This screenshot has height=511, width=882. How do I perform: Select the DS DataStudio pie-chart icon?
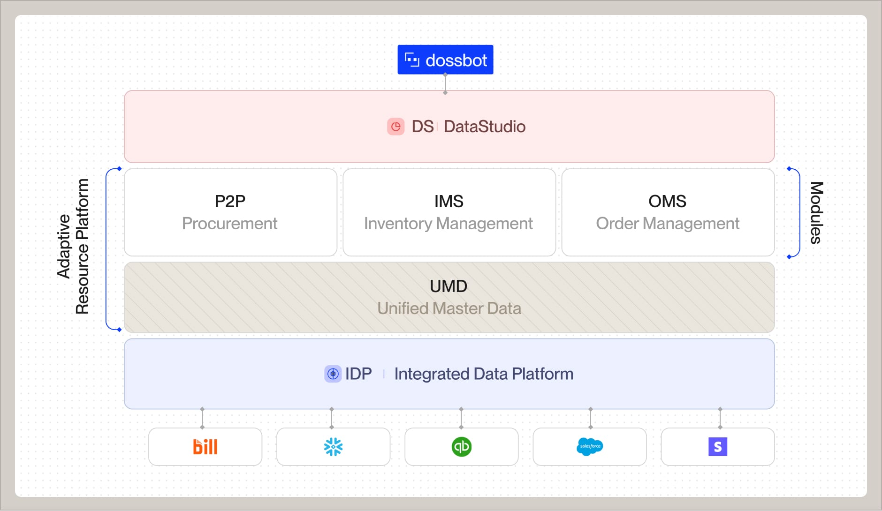(395, 127)
